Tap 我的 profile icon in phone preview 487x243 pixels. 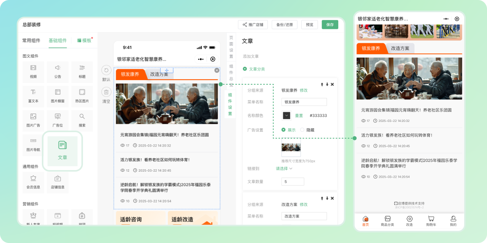(453, 219)
